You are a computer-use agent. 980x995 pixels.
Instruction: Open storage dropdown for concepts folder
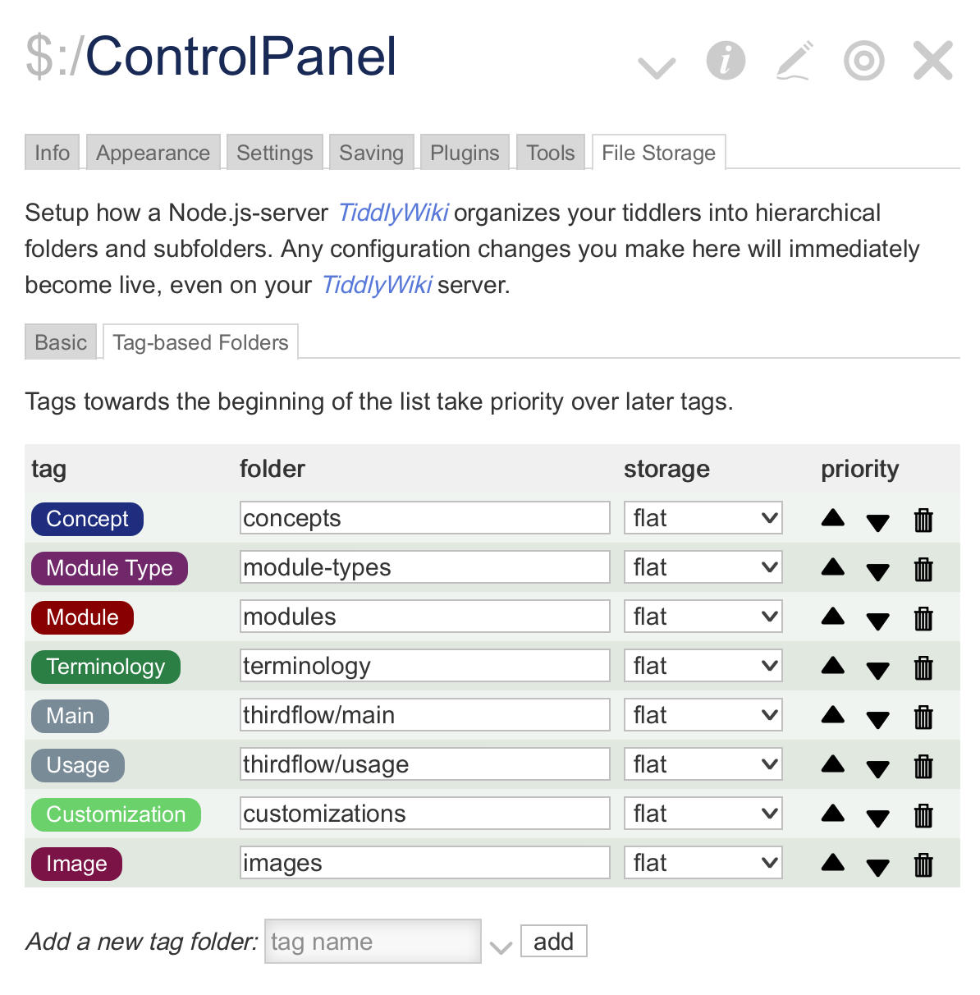(x=703, y=518)
